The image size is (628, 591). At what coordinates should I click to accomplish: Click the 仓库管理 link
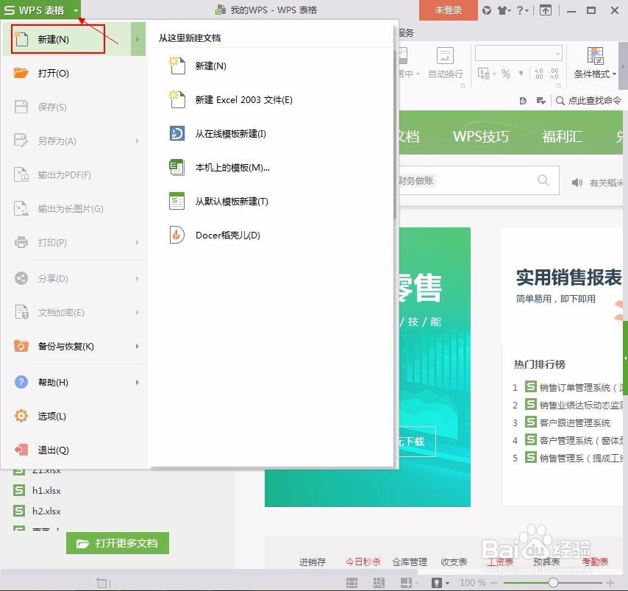coord(410,562)
